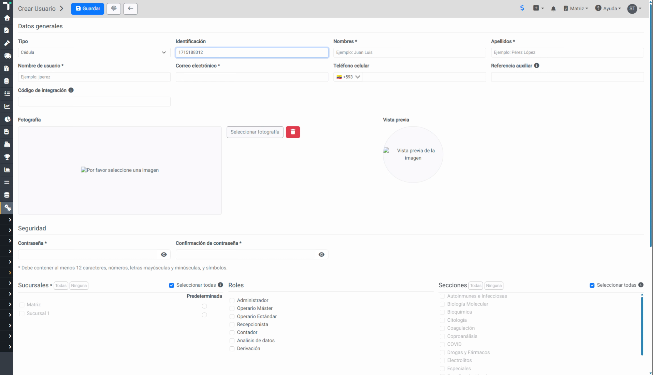Open the pie chart icon in the sidebar
653x375 pixels.
pyautogui.click(x=7, y=119)
